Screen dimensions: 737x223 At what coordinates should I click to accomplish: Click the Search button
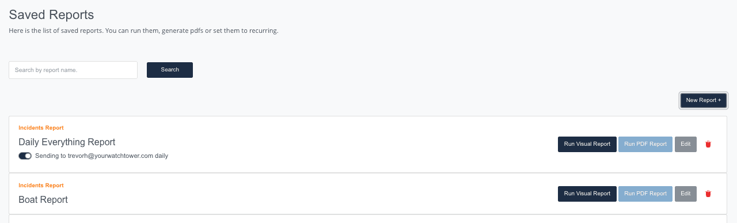(x=170, y=70)
